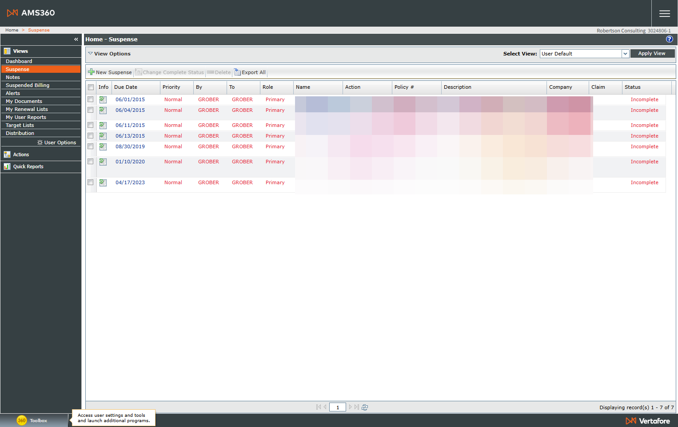Go to previous page using pager arrow
This screenshot has width=678, height=427.
325,407
